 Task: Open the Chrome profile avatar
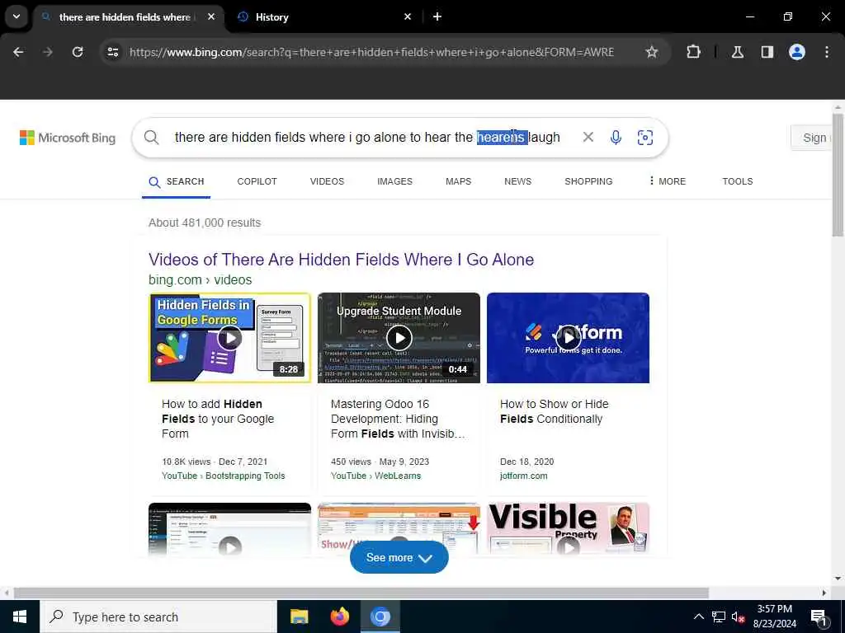796,52
